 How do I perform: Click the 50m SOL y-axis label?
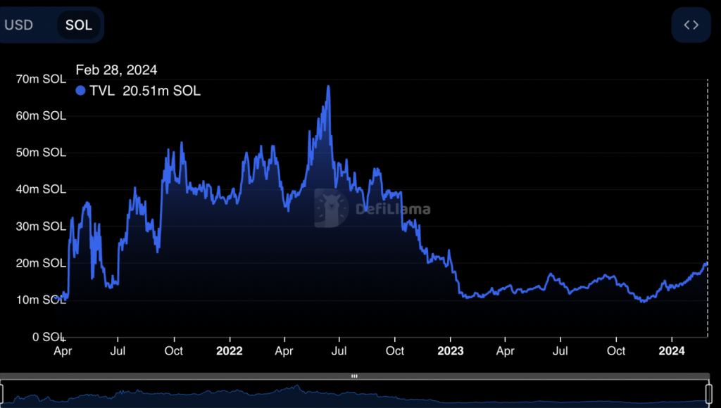click(x=41, y=153)
